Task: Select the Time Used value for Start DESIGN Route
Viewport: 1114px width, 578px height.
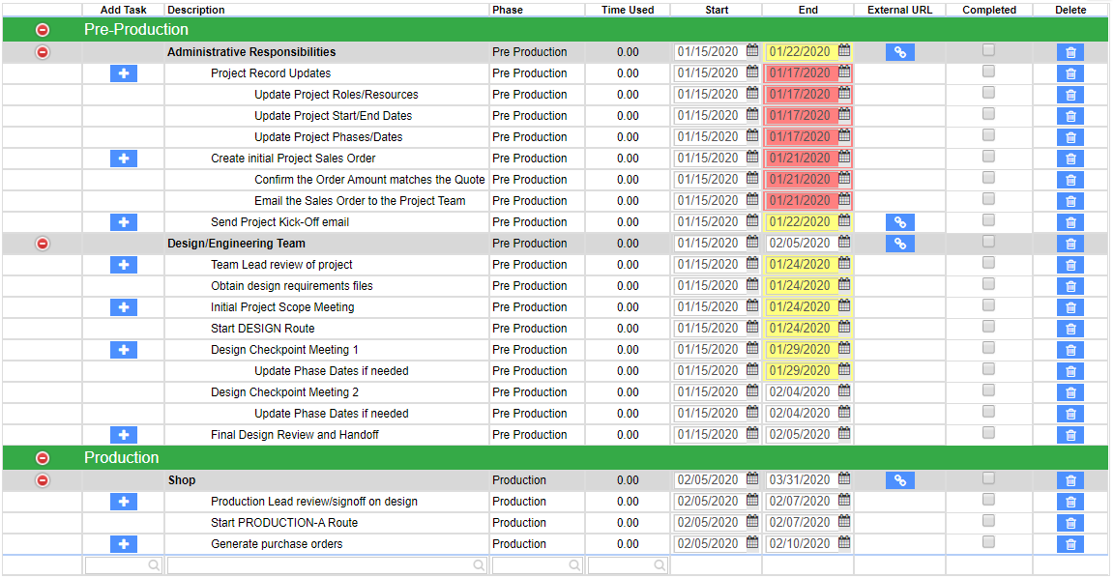Action: point(628,329)
